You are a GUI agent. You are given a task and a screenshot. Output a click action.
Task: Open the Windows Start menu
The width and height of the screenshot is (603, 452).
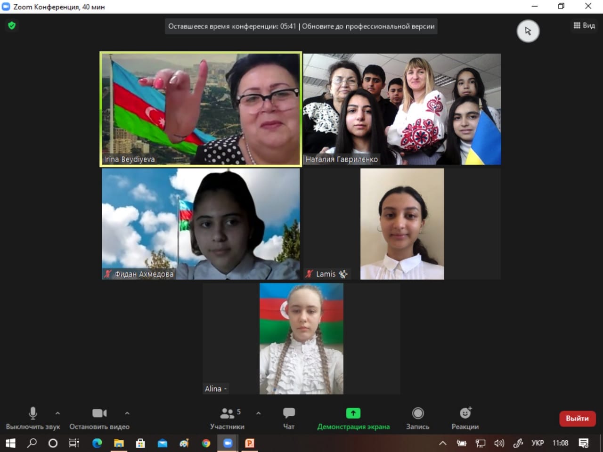pos(10,443)
